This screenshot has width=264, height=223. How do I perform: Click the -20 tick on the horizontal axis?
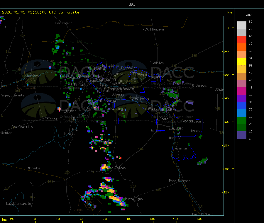[11, 219]
